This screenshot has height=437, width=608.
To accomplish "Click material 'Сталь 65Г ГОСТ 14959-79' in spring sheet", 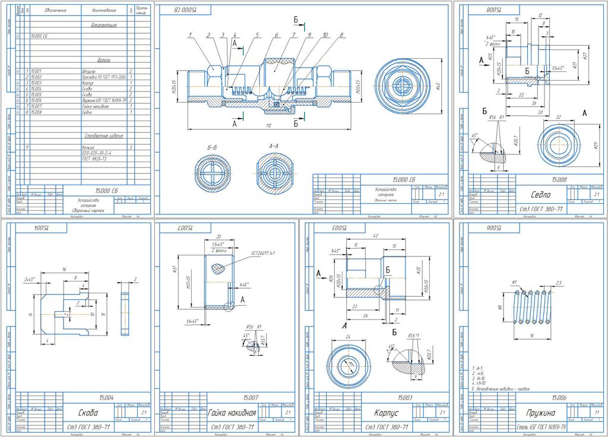I will click(541, 427).
